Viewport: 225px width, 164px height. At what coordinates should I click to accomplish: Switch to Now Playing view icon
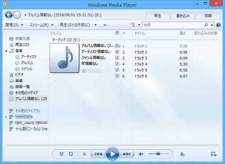[x=214, y=154]
